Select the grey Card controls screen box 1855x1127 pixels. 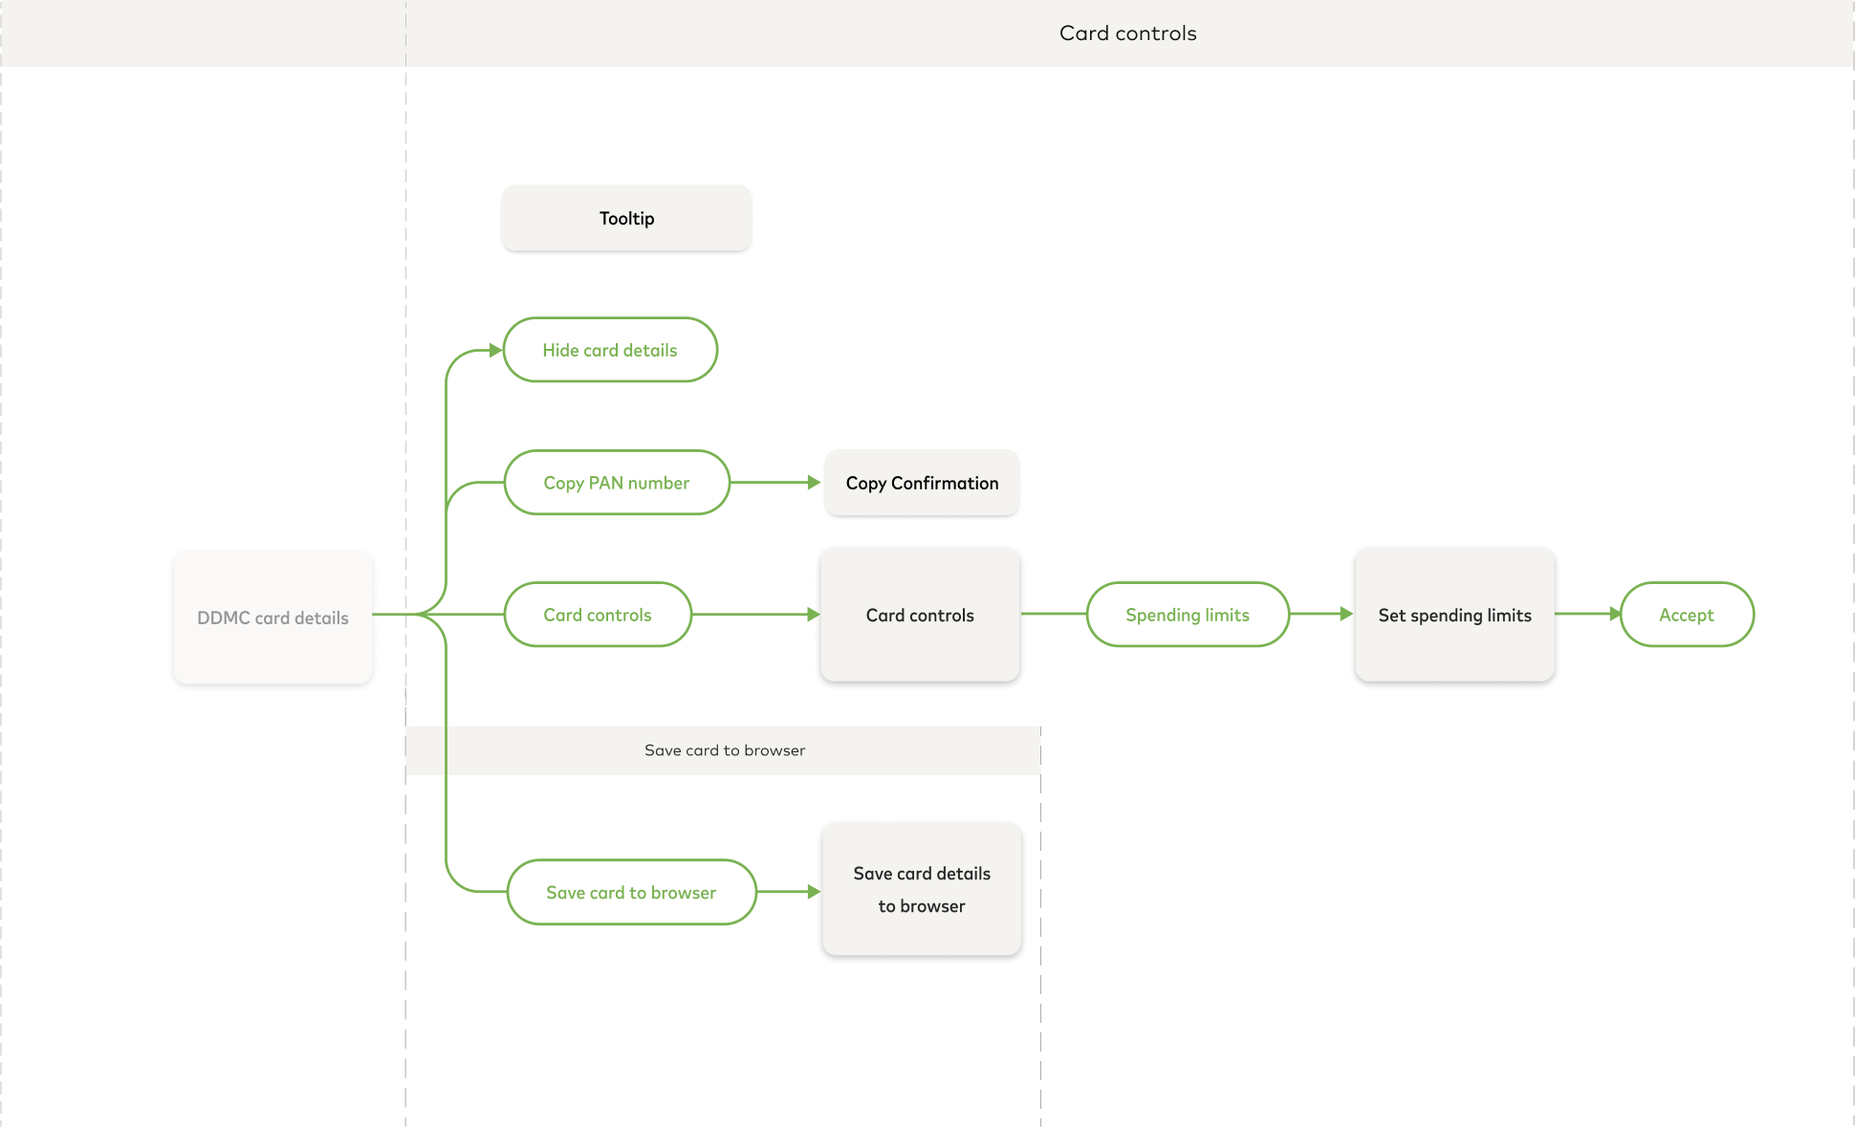tap(920, 615)
